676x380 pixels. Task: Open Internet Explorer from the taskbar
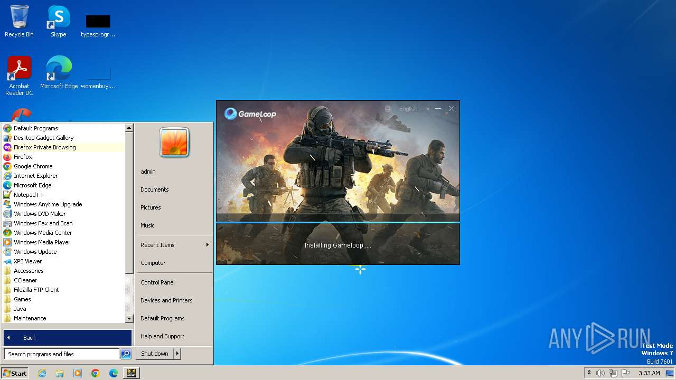pyautogui.click(x=42, y=373)
